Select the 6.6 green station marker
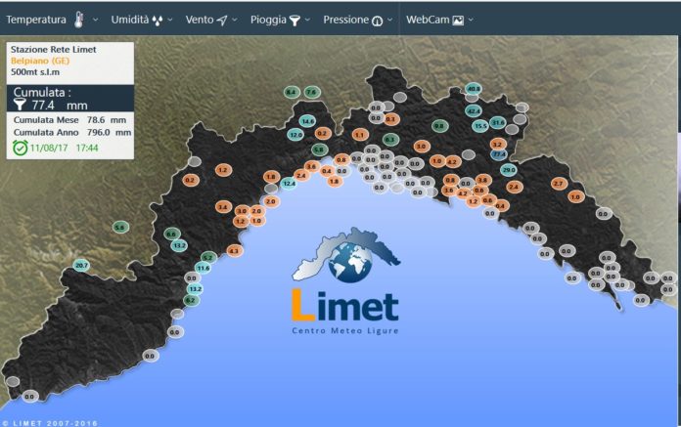 point(171,235)
